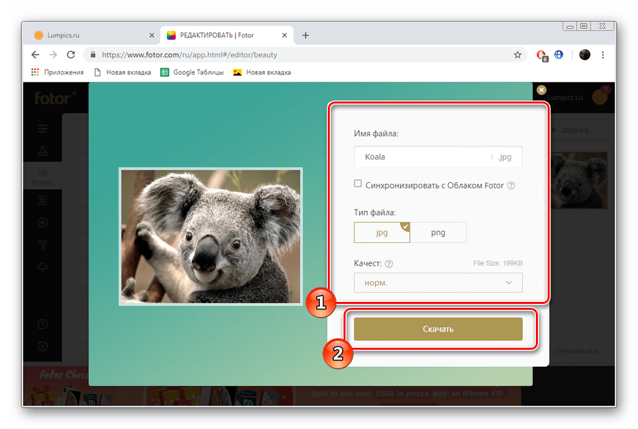Viewport: 638px width, 429px height.
Task: Click the koala preview image
Action: click(211, 236)
